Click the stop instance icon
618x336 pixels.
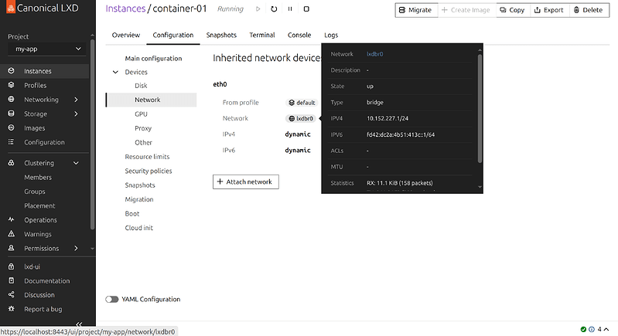(306, 9)
